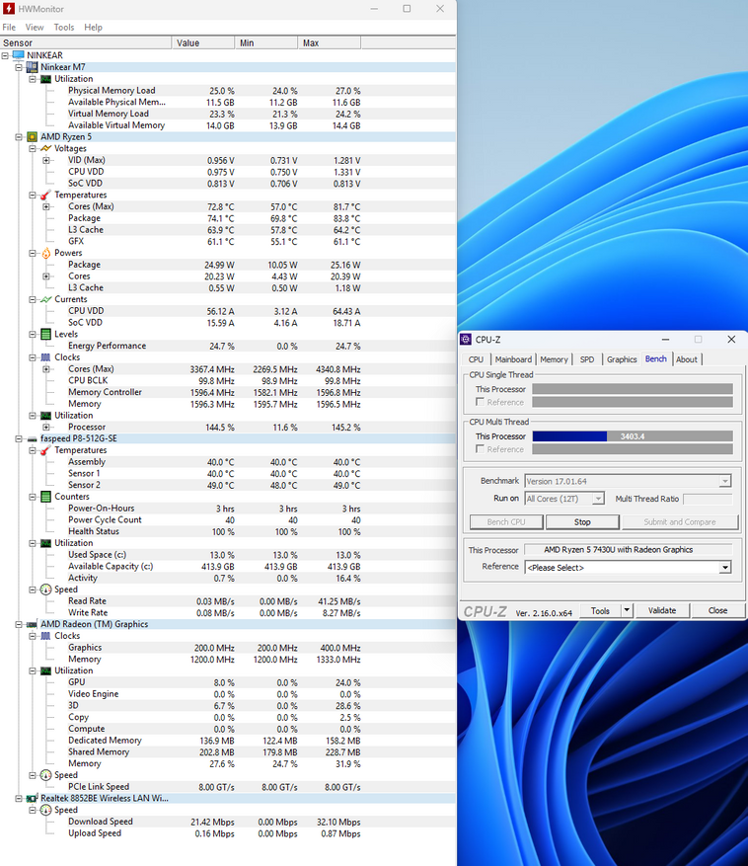748x866 pixels.
Task: Switch to the Mainboard tab in CPU-Z
Action: click(513, 359)
